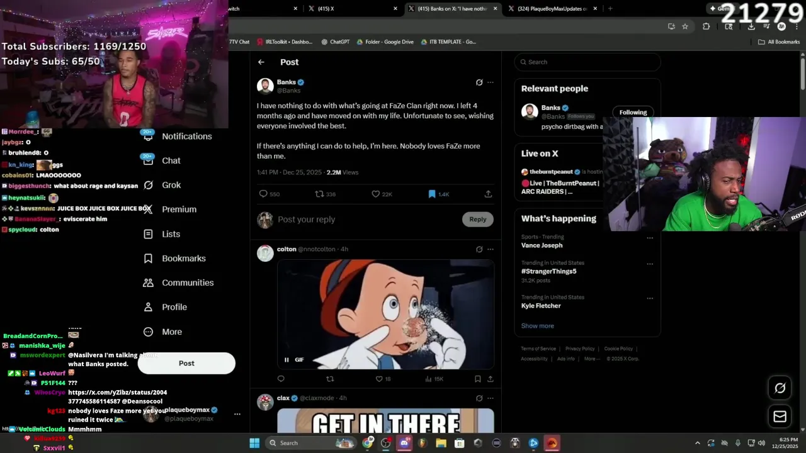The height and width of the screenshot is (453, 806).
Task: Open the Vance Joseph trending topic
Action: pos(542,245)
